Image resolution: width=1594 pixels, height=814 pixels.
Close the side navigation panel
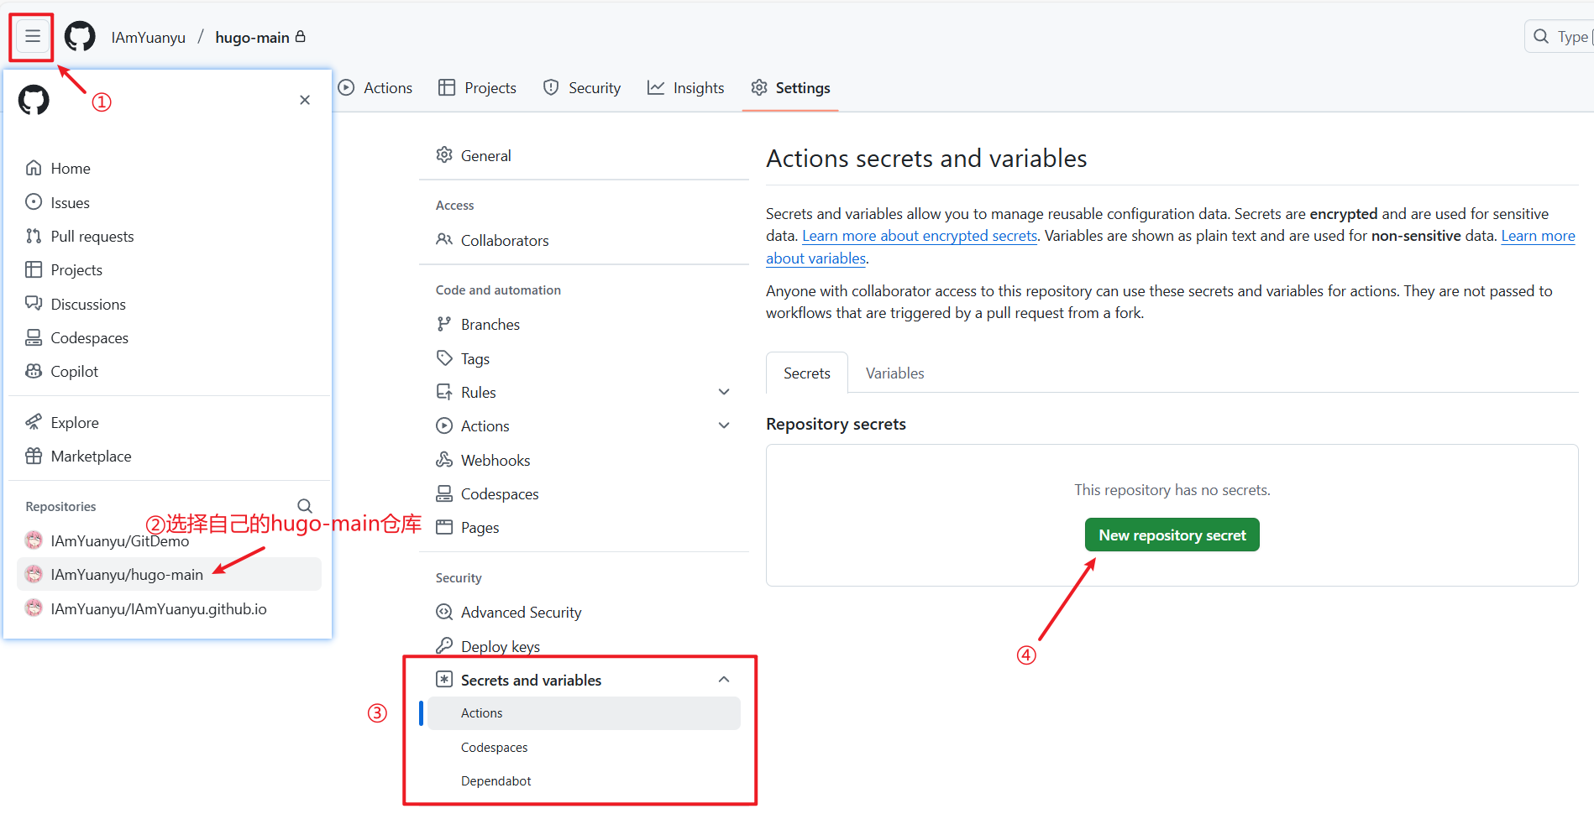coord(305,100)
